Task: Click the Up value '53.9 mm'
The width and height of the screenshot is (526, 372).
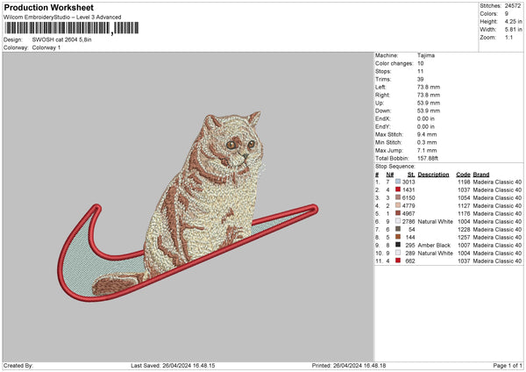Action: pos(429,103)
